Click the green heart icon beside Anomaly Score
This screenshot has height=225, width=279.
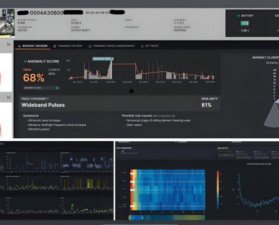coord(25,61)
